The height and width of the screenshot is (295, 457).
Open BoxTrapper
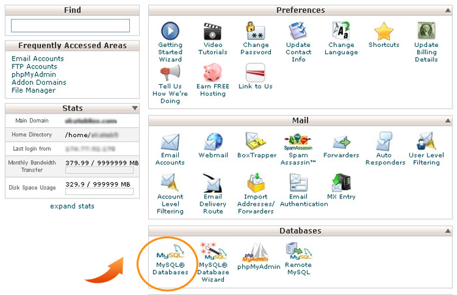pos(257,145)
